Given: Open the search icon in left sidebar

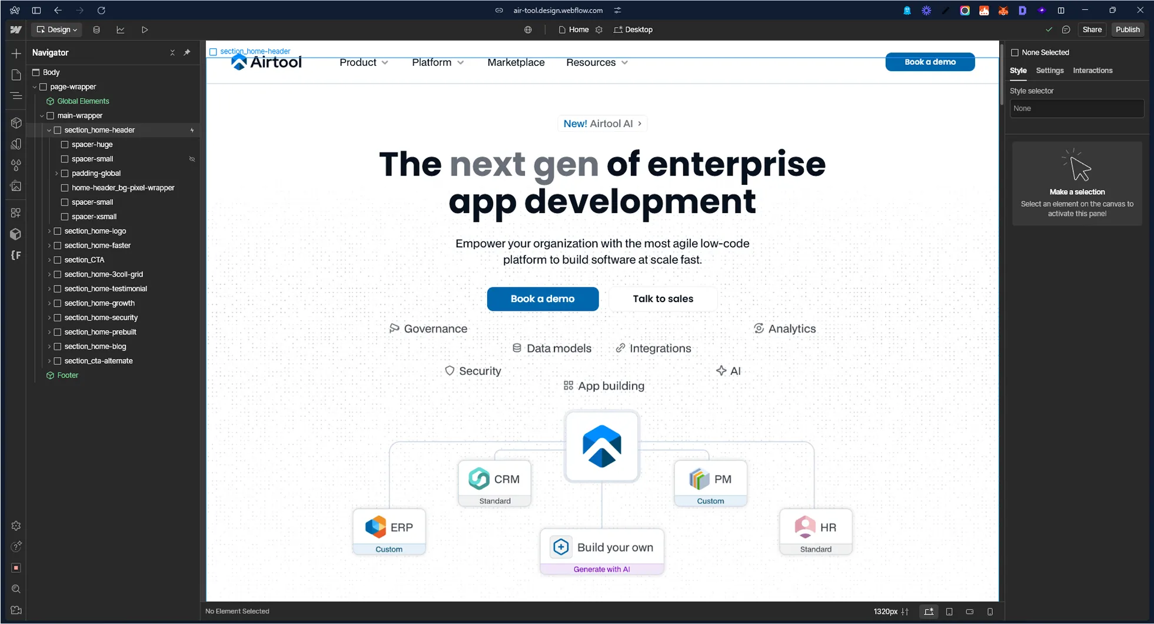Looking at the screenshot, I should 16,589.
